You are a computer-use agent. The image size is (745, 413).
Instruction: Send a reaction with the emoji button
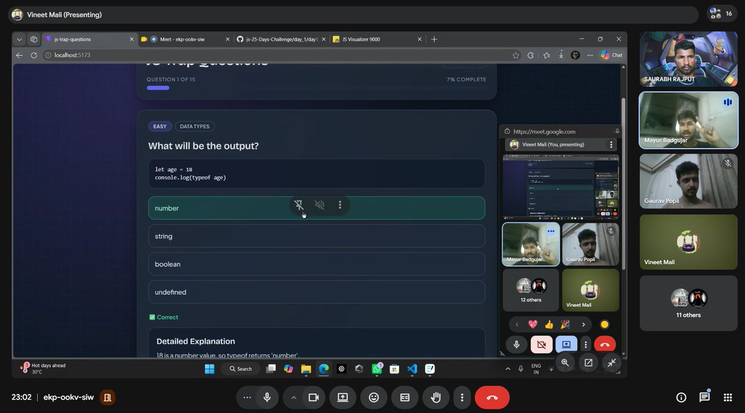[374, 397]
